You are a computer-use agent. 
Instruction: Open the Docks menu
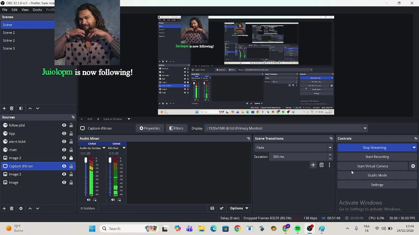click(37, 10)
